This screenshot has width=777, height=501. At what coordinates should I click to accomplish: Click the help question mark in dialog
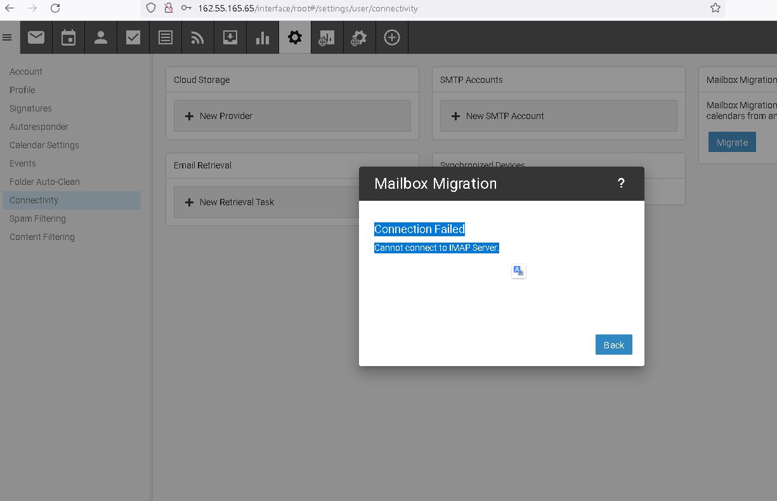tap(621, 183)
